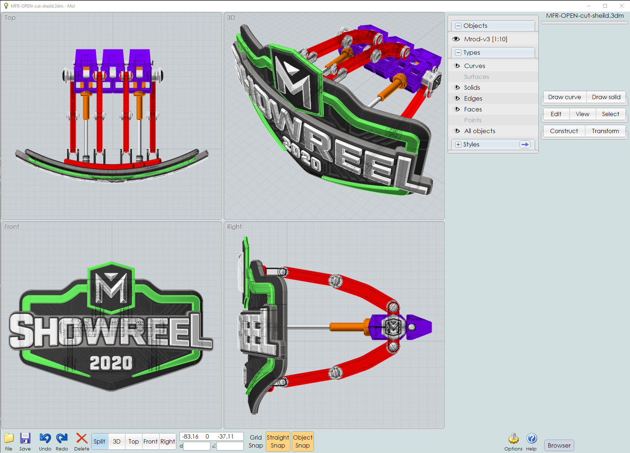
Task: Click the Top viewport label
Action: tap(10, 17)
